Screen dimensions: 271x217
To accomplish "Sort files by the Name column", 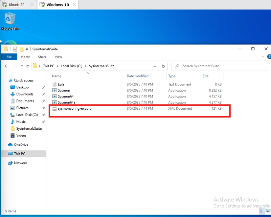I will click(56, 76).
